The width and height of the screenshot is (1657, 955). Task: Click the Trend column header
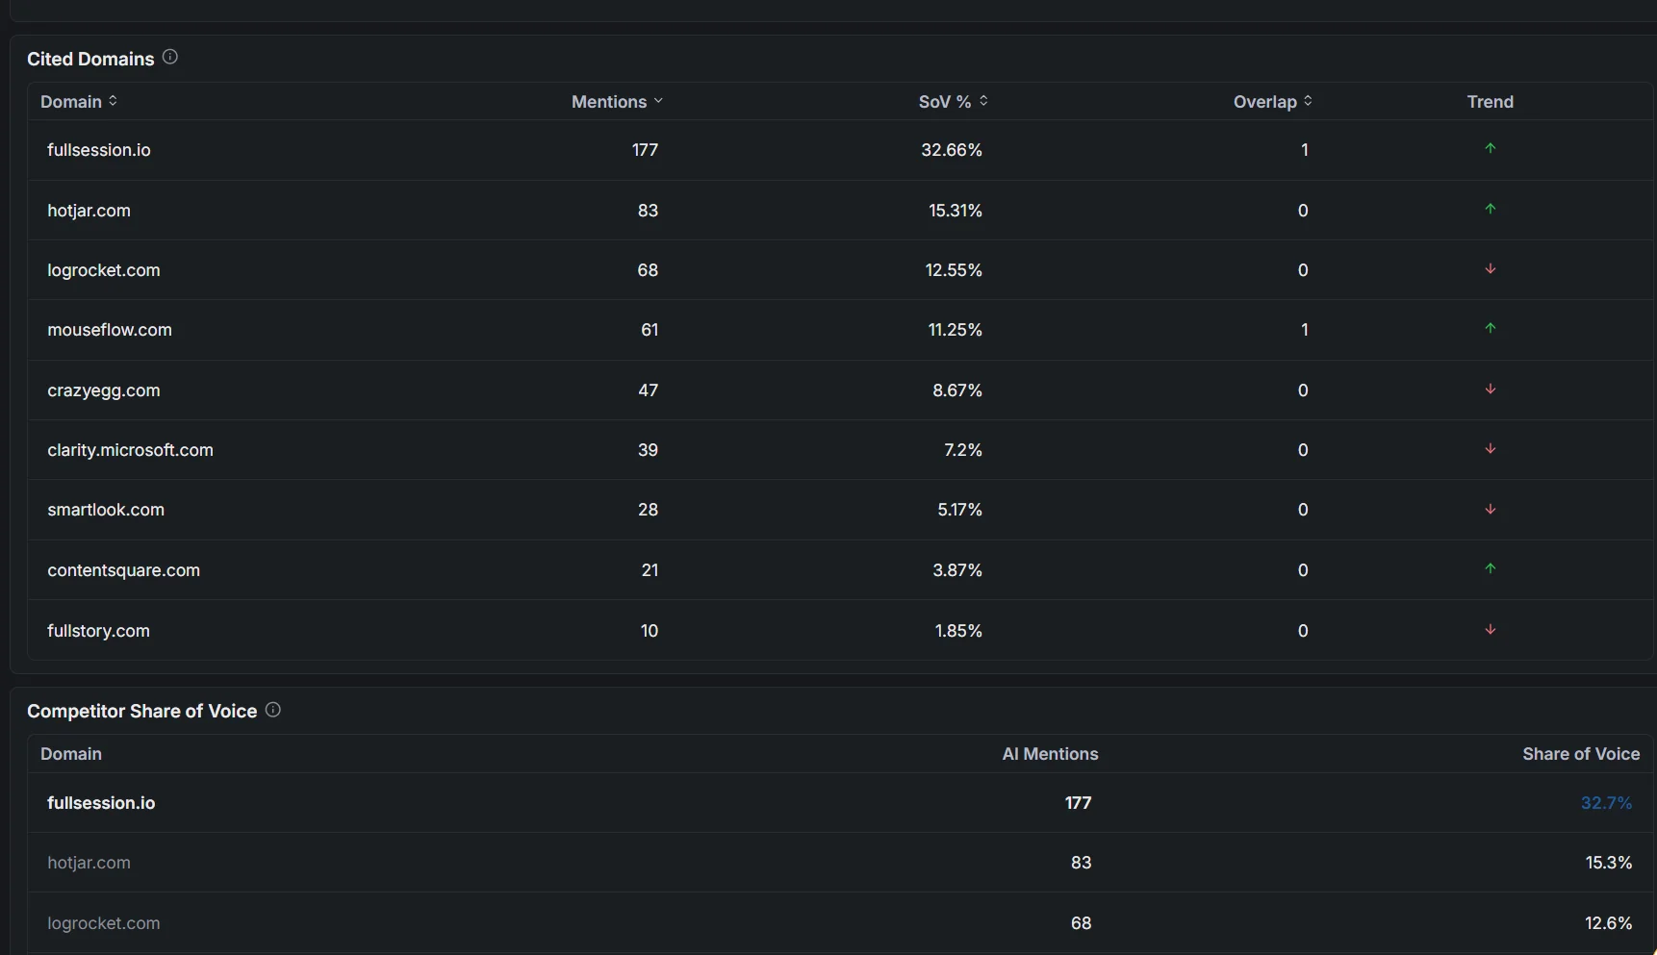pos(1491,102)
